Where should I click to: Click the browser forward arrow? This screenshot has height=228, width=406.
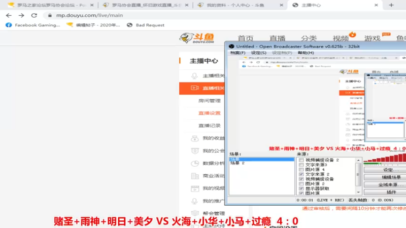21,16
